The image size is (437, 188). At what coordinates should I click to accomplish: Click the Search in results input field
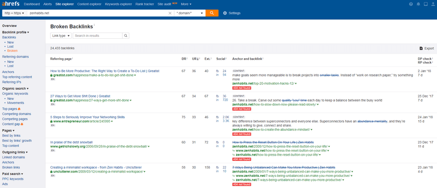[x=98, y=35]
